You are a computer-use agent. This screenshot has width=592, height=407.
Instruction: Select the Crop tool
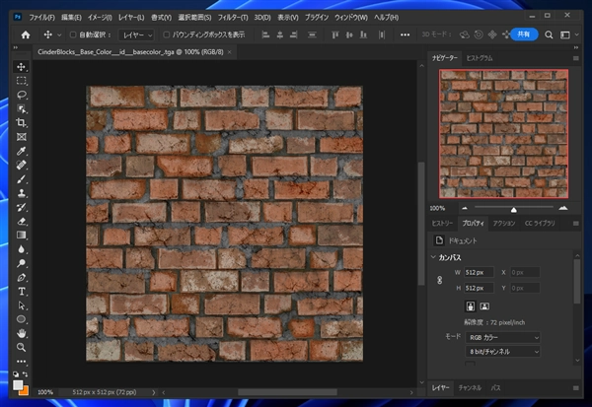click(22, 122)
